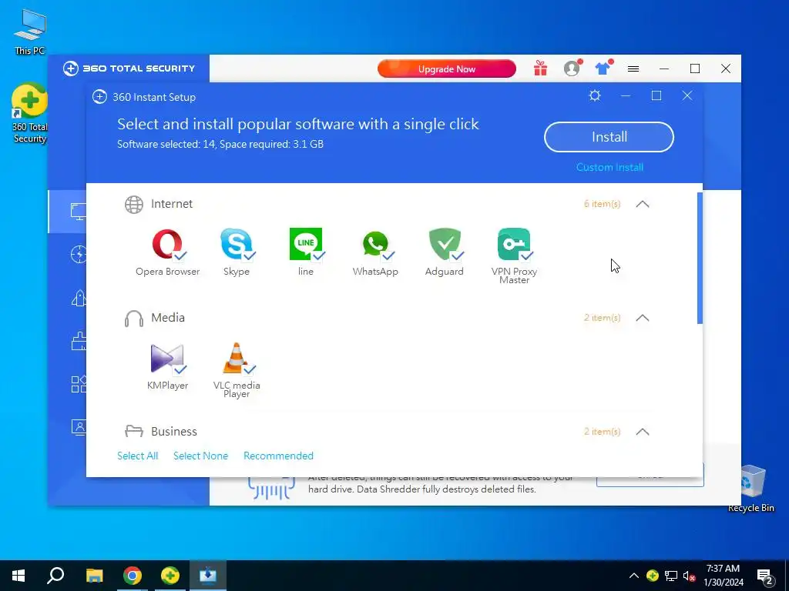The image size is (789, 591).
Task: Open the user account avatar icon
Action: (572, 68)
